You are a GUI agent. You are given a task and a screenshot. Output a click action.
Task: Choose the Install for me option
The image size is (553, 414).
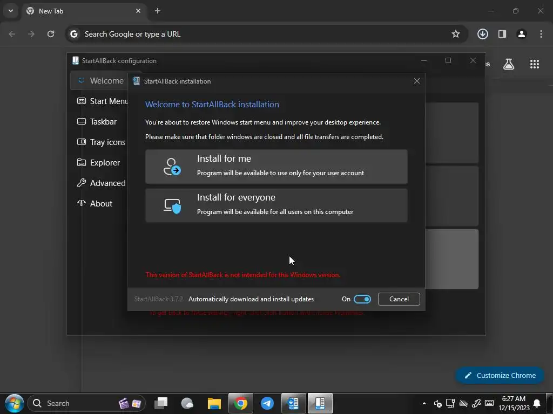[x=276, y=167]
